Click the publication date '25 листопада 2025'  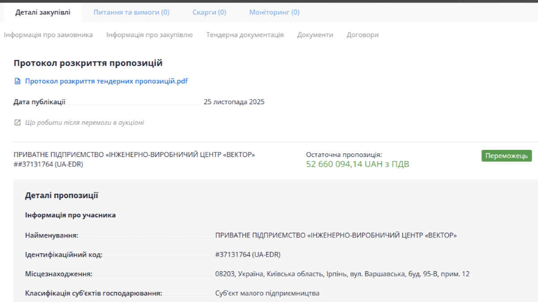click(x=234, y=102)
